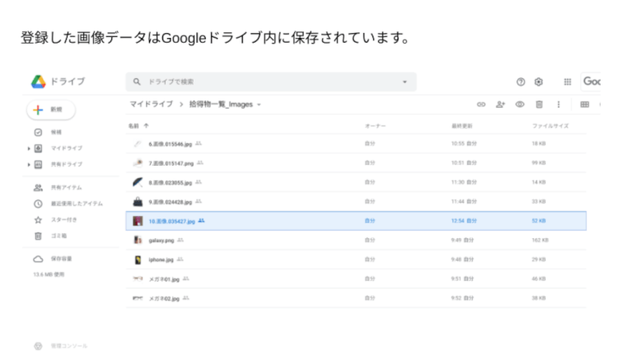Select file 8.画像.023055.jpg

pyautogui.click(x=356, y=182)
